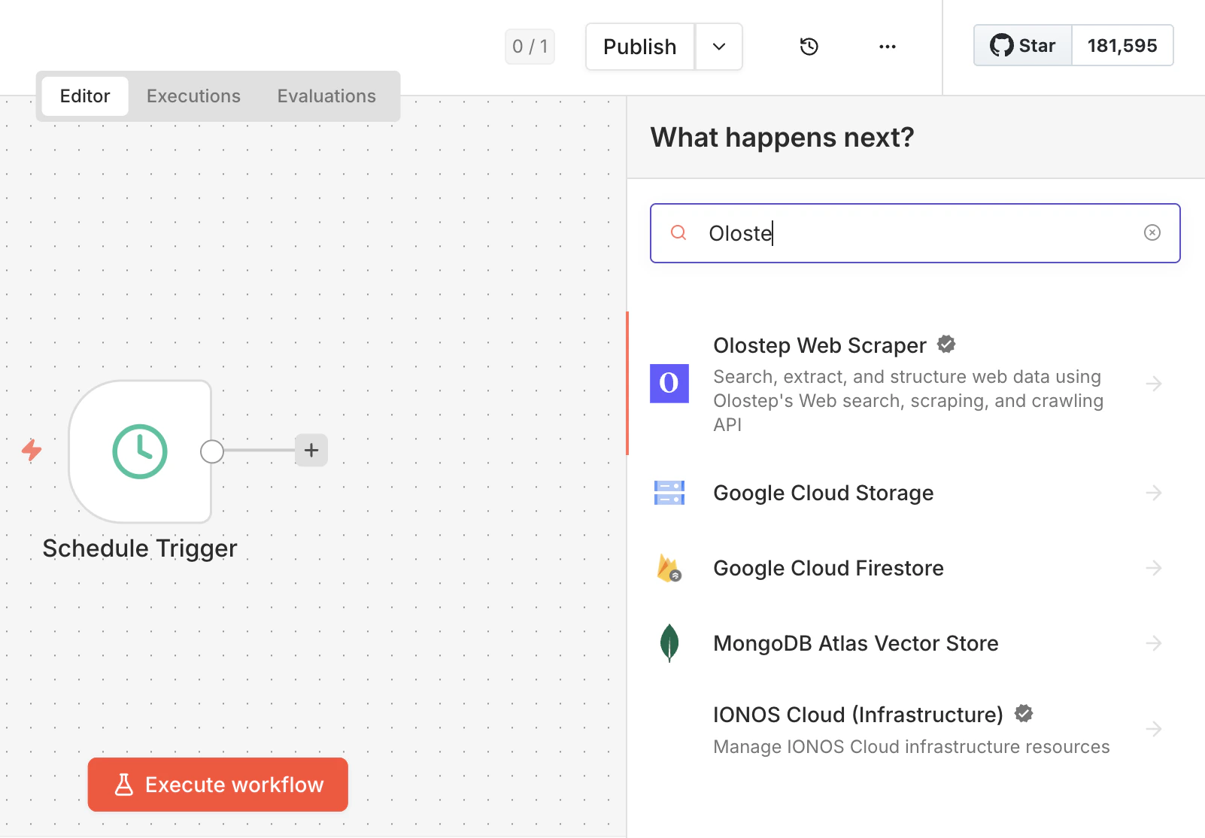Select MongoDB Atlas Vector Store node
Image resolution: width=1205 pixels, height=838 pixels.
tap(916, 643)
